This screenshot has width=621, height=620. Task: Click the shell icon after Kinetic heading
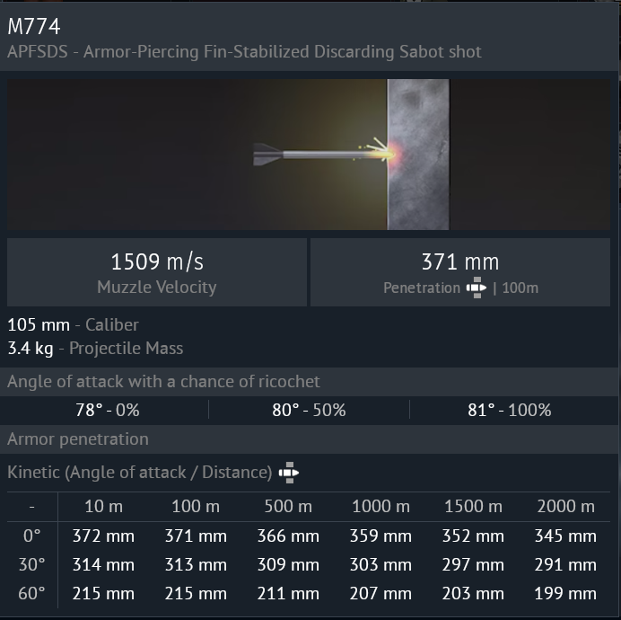(x=288, y=473)
